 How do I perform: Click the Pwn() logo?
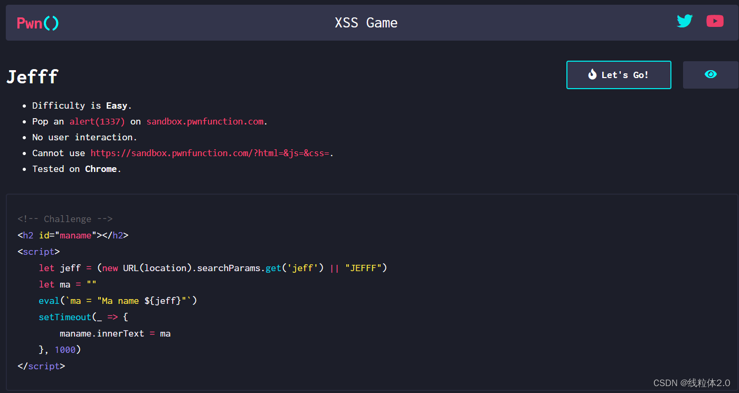point(38,23)
